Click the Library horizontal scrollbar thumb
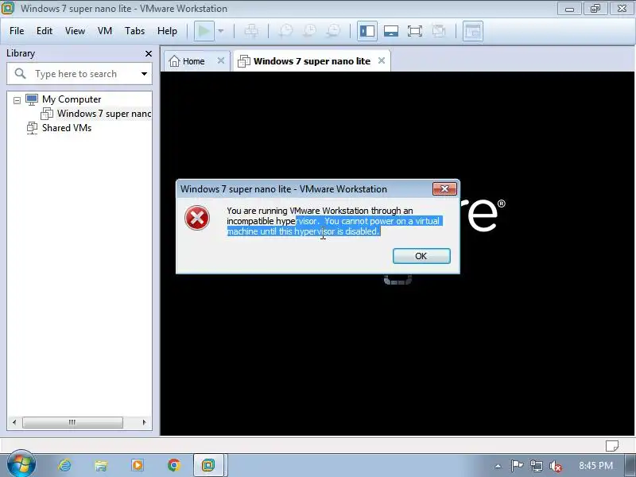Viewport: 636px width, 477px height. 72,422
